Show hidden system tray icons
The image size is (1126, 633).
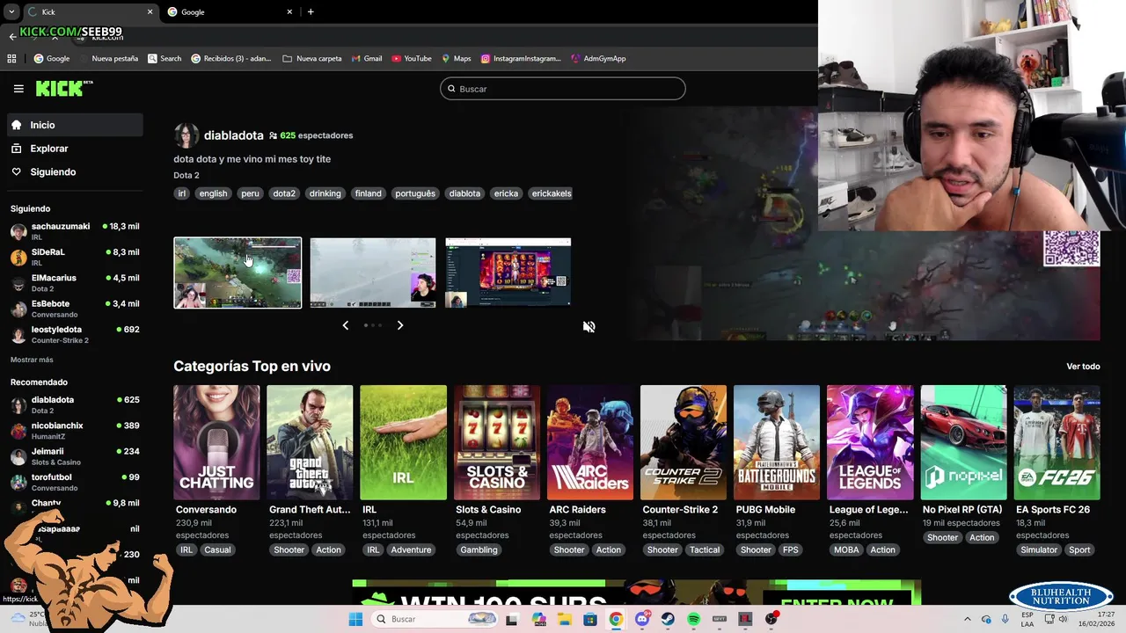pyautogui.click(x=968, y=619)
